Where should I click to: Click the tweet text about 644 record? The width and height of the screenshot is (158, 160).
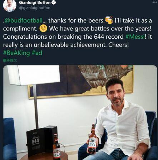click(78, 33)
